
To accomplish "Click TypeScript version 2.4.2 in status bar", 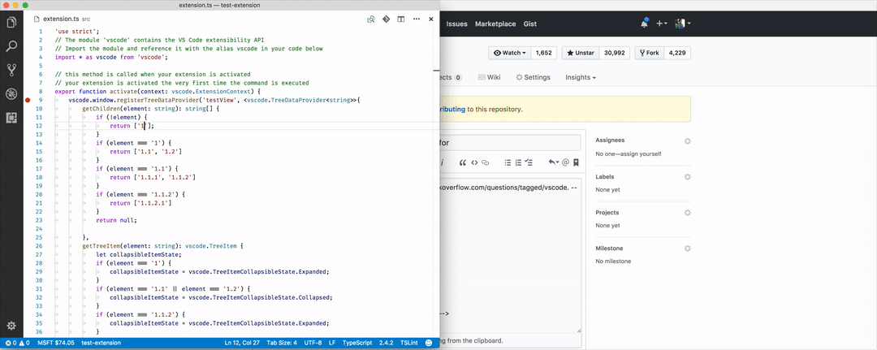I will [387, 343].
